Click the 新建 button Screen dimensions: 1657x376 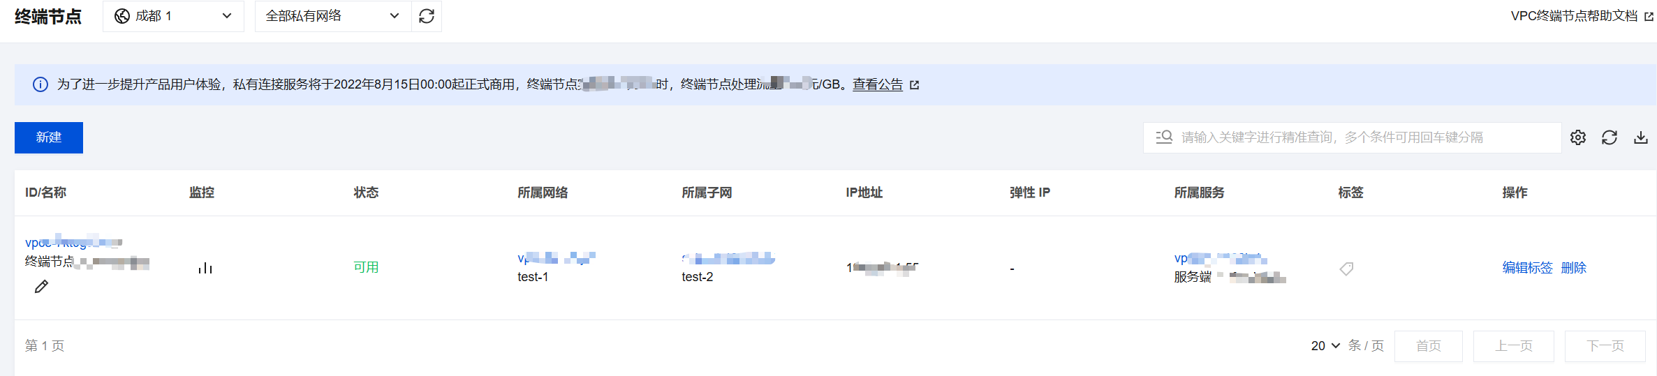[x=49, y=137]
